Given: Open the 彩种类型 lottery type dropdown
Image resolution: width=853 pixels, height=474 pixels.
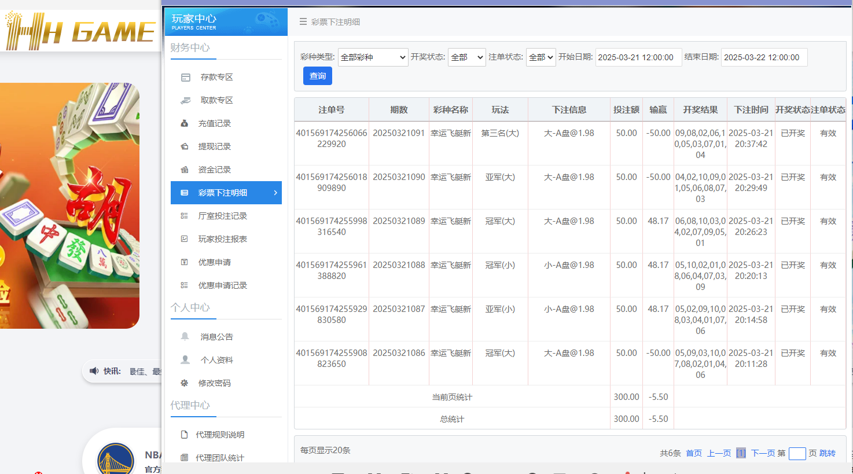Looking at the screenshot, I should pos(373,57).
